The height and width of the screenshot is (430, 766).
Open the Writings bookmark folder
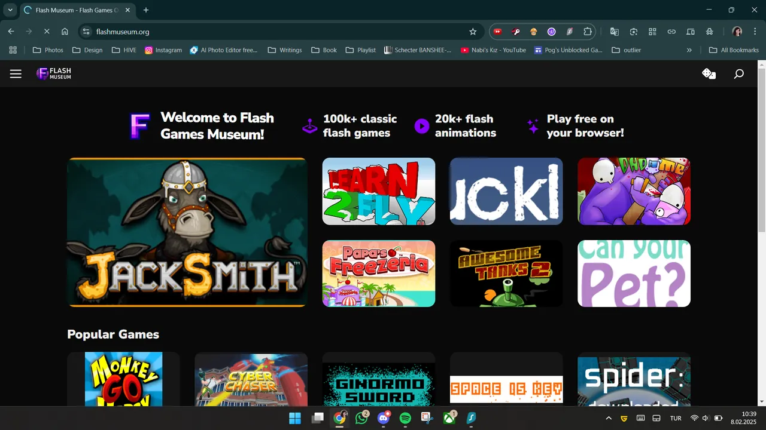tap(285, 50)
